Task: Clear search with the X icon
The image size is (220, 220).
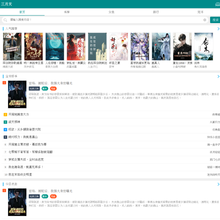Action: pyautogui.click(x=205, y=20)
